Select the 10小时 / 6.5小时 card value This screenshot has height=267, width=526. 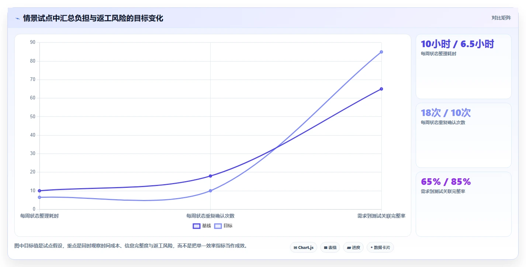457,44
